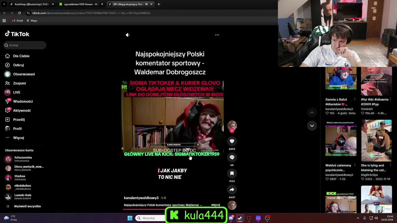397x223 pixels.
Task: Go to previous video with up chevron
Action: 312,113
